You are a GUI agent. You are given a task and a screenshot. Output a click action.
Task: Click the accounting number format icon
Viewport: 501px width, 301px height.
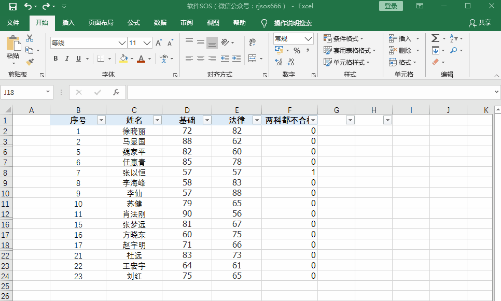[x=279, y=50]
